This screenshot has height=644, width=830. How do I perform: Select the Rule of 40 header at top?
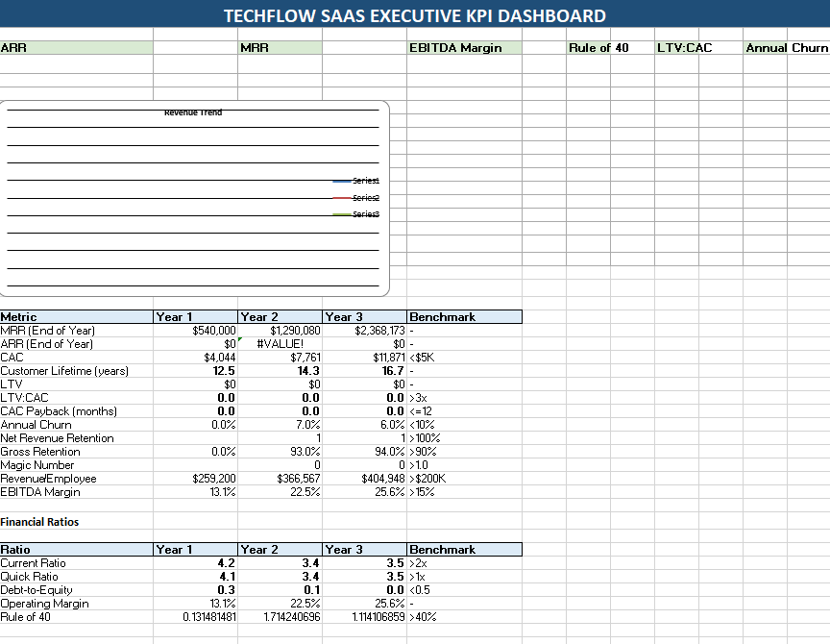point(598,48)
